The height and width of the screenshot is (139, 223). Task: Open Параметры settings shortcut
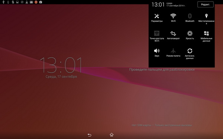pyautogui.click(x=157, y=18)
